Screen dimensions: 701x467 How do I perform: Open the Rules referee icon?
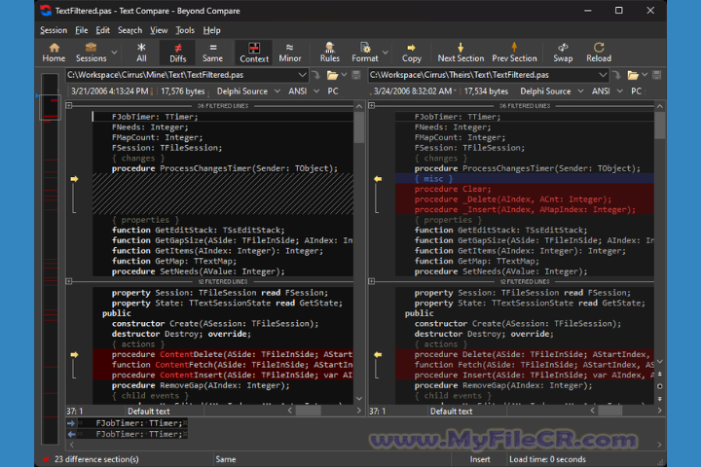pos(329,53)
